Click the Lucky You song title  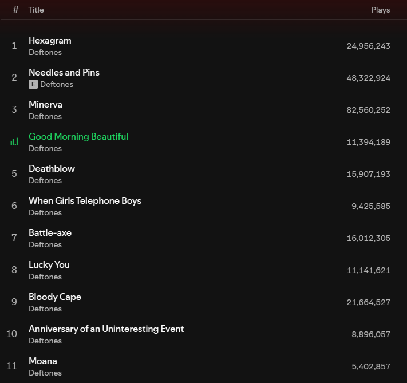[49, 265]
